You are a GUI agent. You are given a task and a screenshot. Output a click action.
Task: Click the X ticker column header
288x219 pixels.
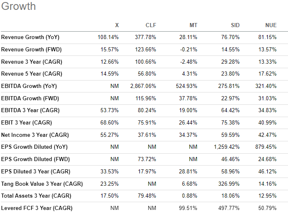pyautogui.click(x=117, y=25)
